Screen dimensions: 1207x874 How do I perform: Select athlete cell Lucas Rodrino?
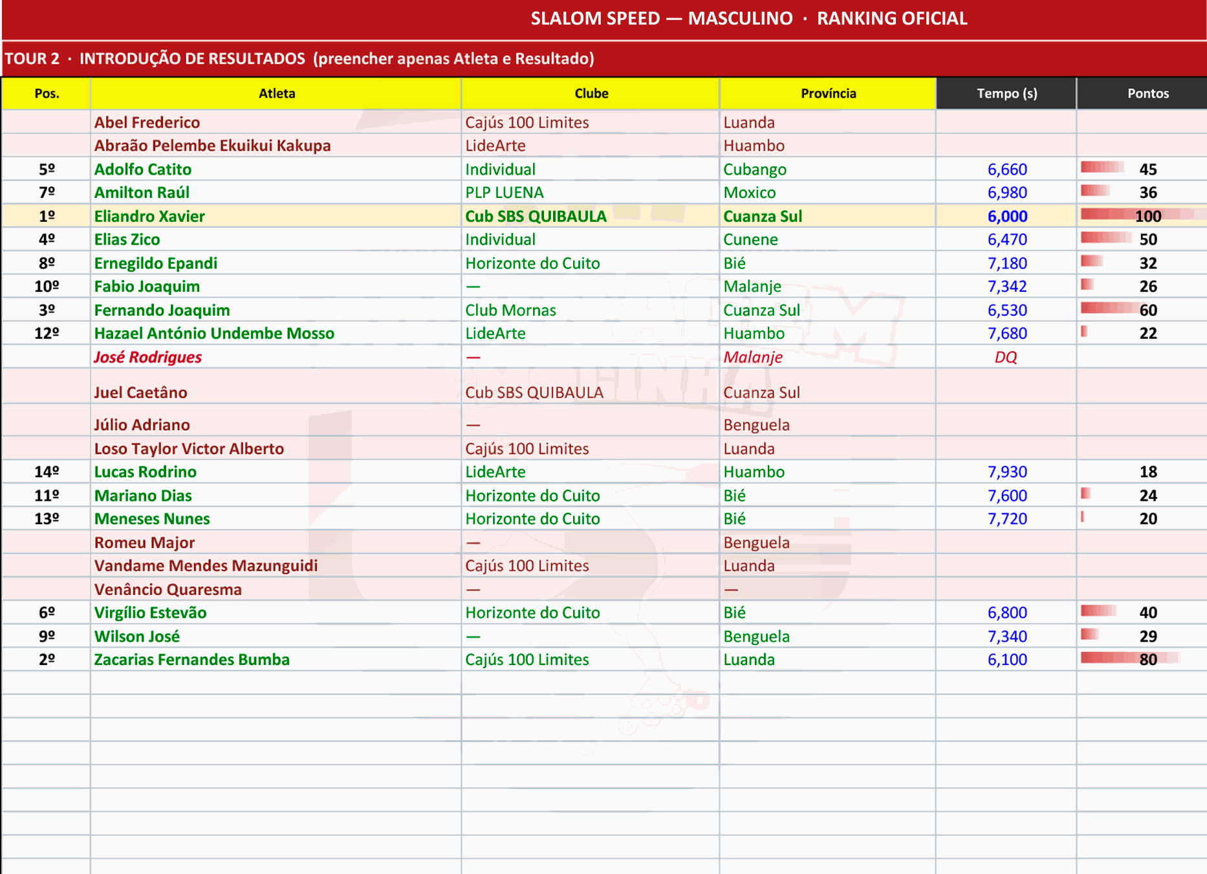[276, 472]
